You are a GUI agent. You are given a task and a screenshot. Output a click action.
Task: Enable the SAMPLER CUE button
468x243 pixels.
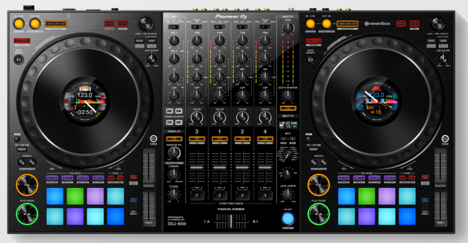tap(174, 139)
